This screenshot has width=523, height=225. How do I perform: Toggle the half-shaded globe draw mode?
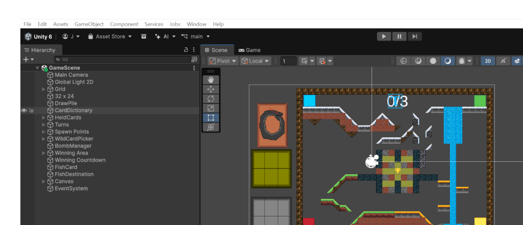pos(418,61)
